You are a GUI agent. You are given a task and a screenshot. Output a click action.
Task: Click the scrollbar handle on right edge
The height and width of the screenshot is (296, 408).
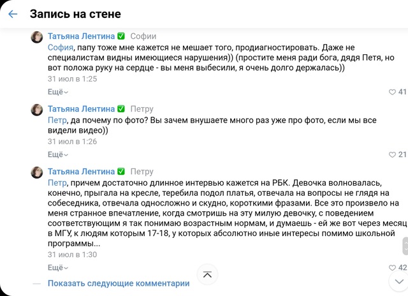click(405, 246)
